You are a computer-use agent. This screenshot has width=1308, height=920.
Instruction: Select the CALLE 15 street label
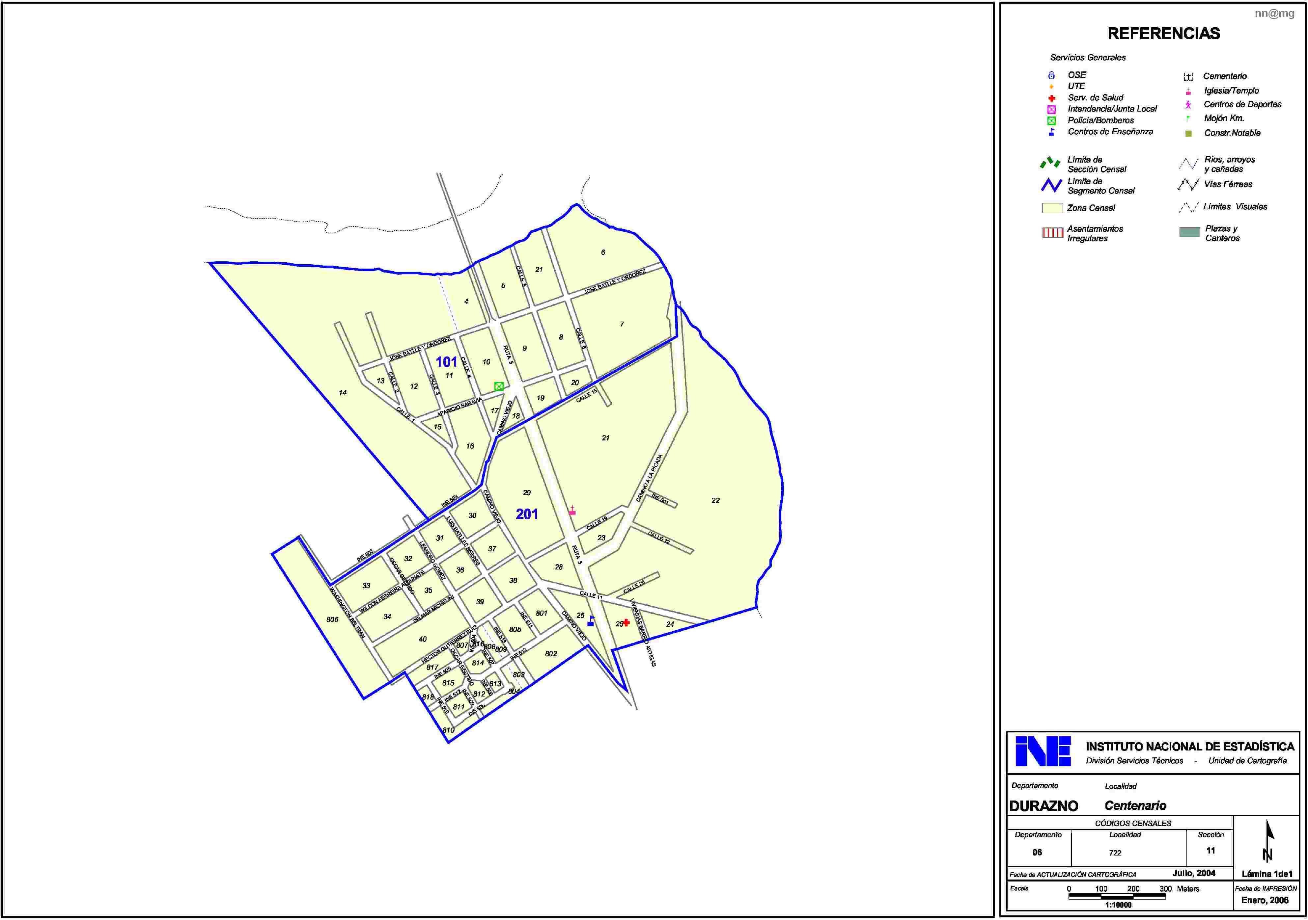(587, 396)
